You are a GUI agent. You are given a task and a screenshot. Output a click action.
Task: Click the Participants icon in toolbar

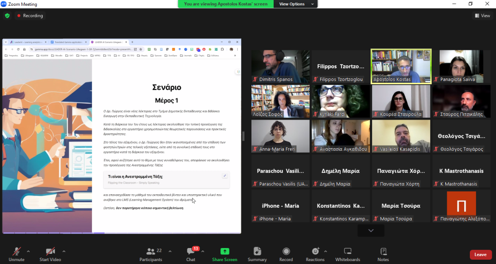tap(150, 251)
